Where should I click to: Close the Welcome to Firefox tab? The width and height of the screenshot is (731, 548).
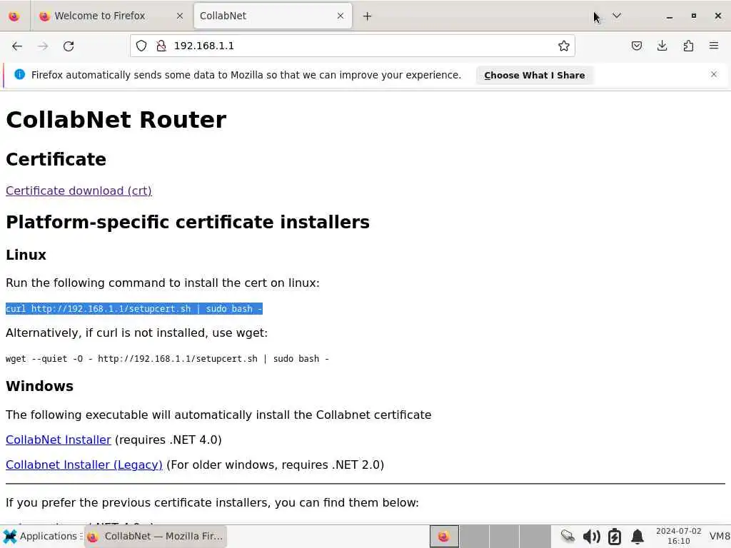(x=180, y=16)
